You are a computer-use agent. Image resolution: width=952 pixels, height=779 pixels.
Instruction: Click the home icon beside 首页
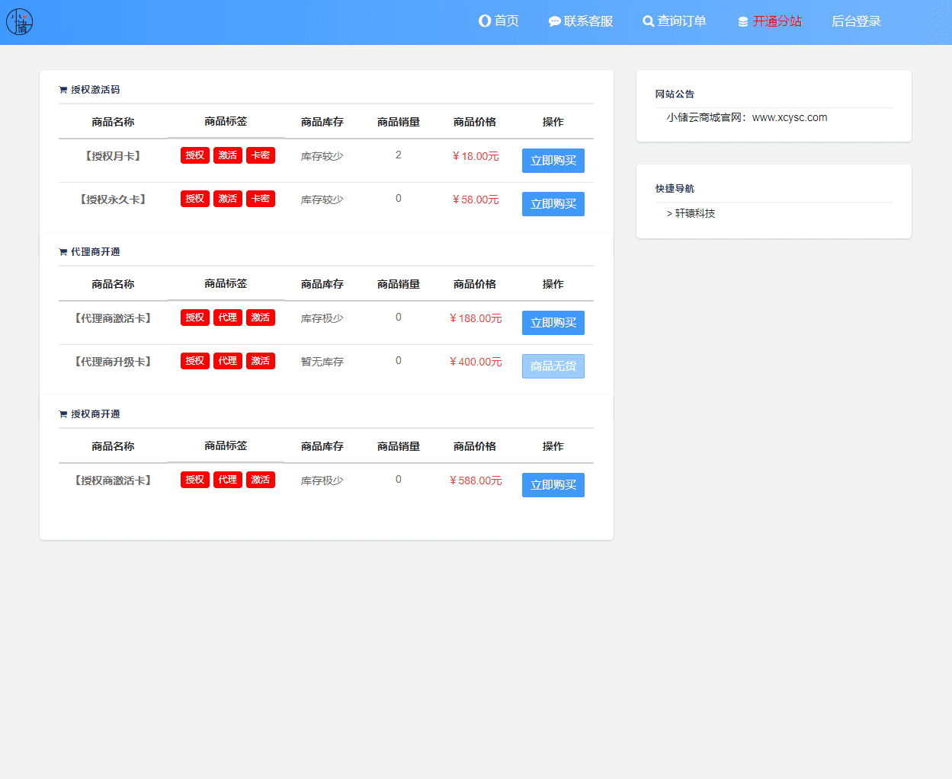point(485,21)
